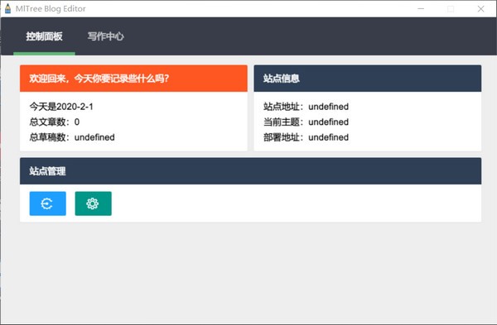
Task: Close the MITree Blog Editor window
Action: coord(480,9)
